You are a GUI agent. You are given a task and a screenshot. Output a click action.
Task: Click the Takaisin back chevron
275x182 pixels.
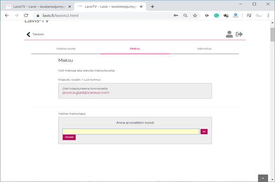pos(28,34)
